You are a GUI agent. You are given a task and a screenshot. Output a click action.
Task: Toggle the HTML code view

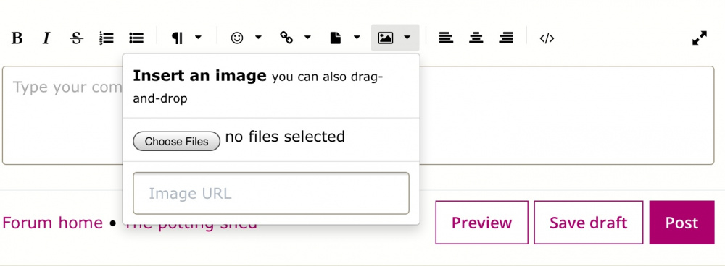pos(547,38)
